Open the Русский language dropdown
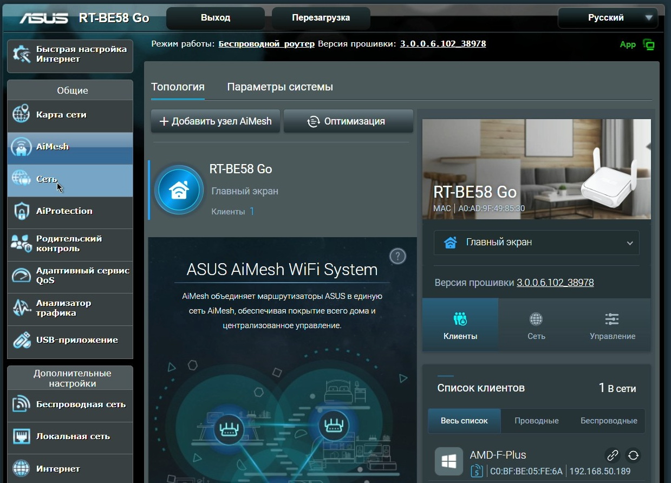This screenshot has width=671, height=483. click(608, 18)
